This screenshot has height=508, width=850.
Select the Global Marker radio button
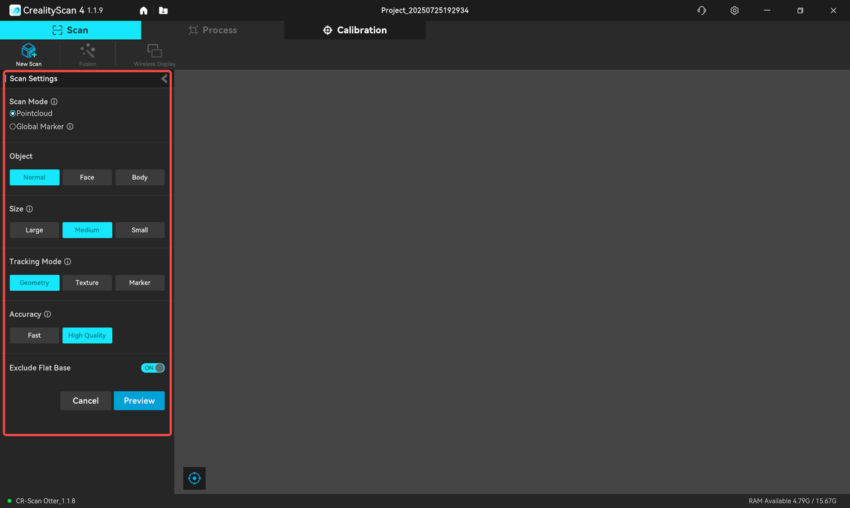tap(13, 127)
